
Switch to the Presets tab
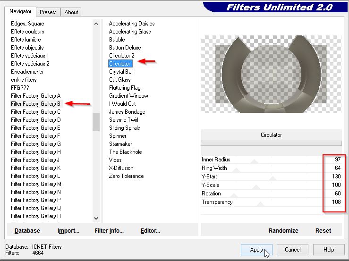click(48, 12)
